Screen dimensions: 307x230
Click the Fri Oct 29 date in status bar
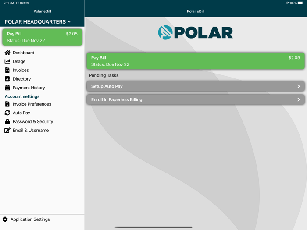click(x=22, y=3)
